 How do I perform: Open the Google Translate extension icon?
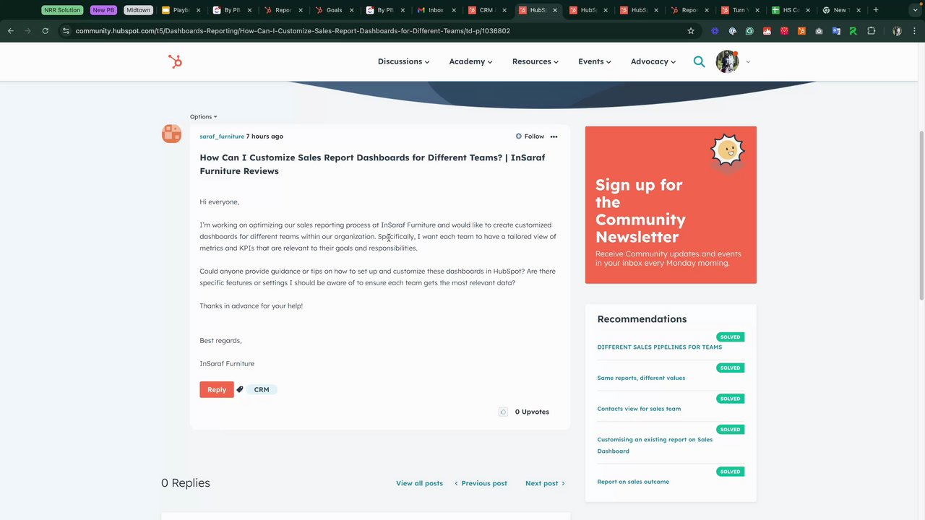click(x=836, y=31)
